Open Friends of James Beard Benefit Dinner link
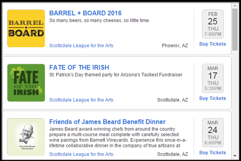Image resolution: width=241 pixels, height=161 pixels. (x=107, y=122)
